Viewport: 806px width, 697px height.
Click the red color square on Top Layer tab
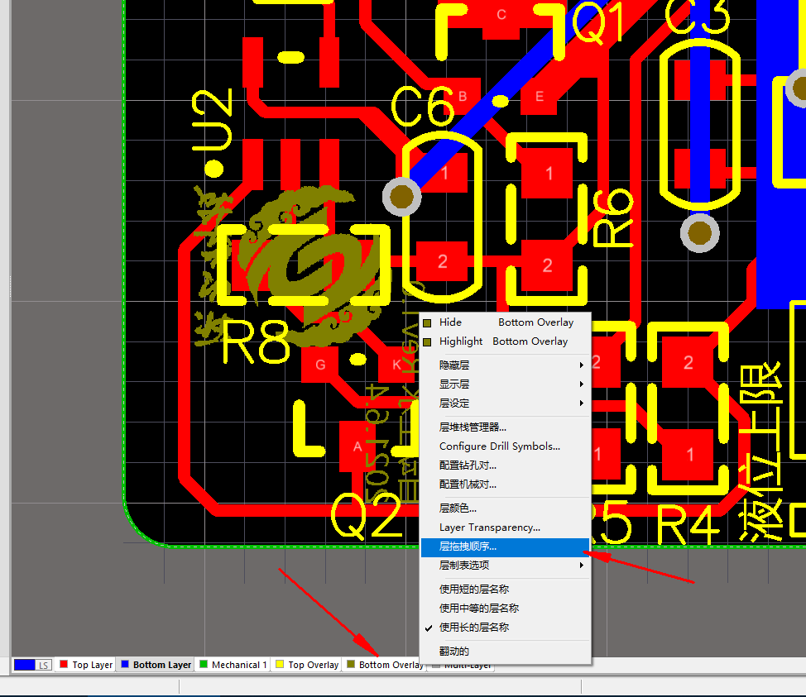pyautogui.click(x=62, y=664)
